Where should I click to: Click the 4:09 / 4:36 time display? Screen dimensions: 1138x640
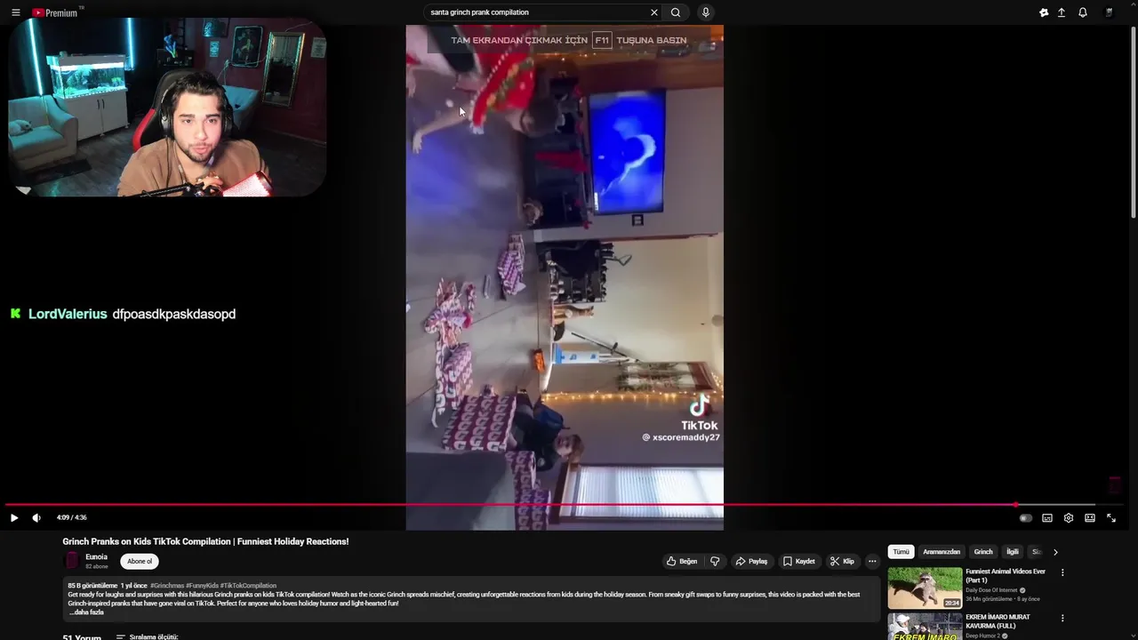tap(71, 517)
